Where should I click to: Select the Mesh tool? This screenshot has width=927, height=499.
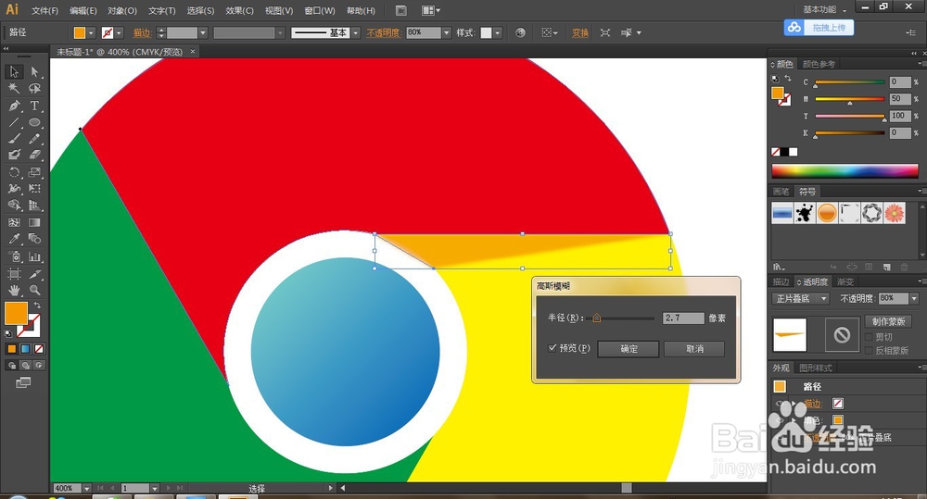click(14, 222)
